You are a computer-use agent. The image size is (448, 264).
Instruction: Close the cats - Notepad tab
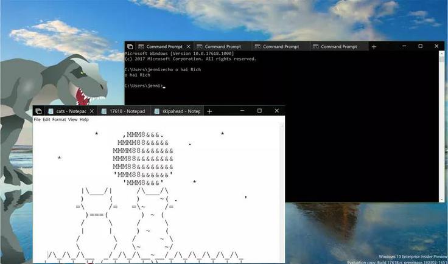coord(92,111)
